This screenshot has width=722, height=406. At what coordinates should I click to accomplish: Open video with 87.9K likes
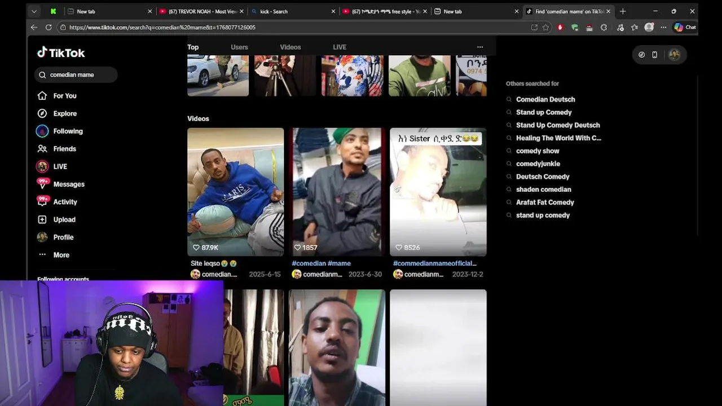[x=235, y=192]
